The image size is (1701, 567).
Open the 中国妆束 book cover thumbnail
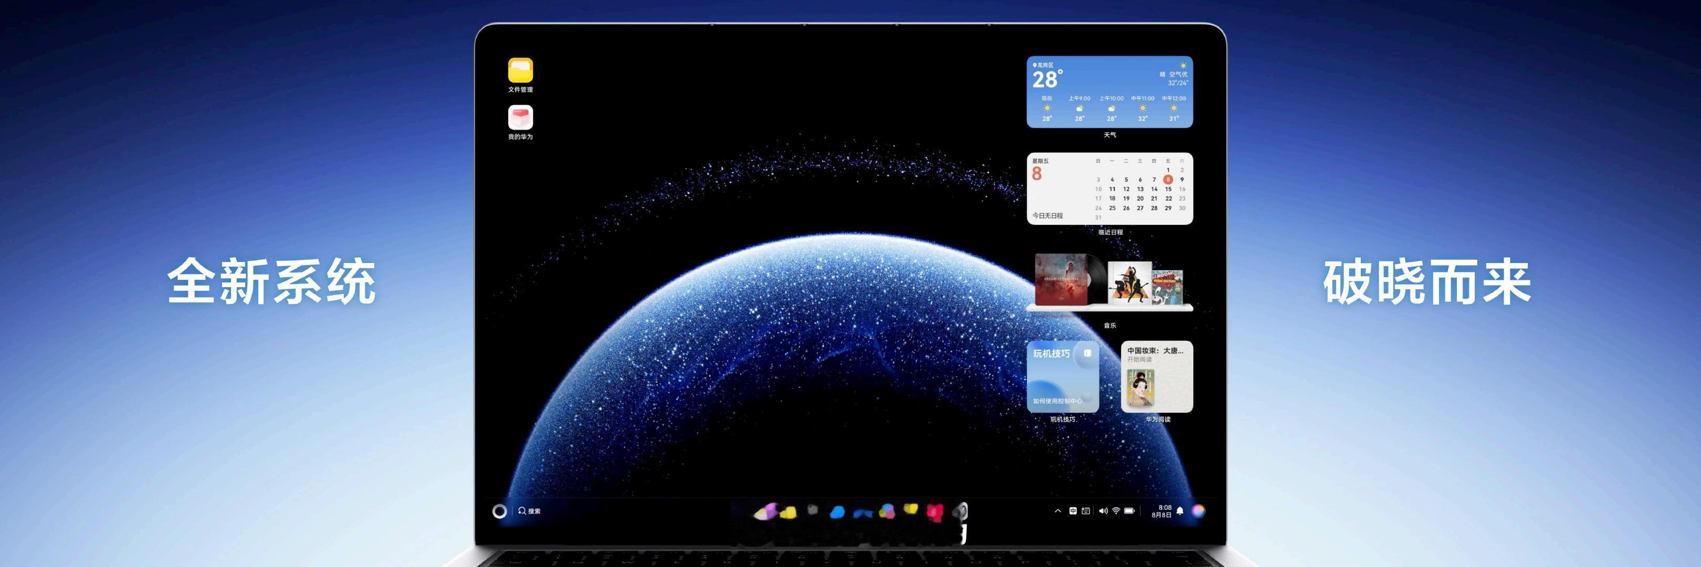(1140, 388)
